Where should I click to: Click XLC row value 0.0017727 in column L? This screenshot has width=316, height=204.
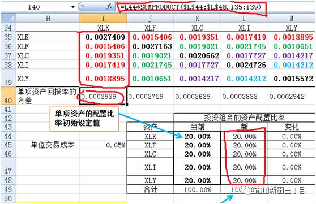point(245,55)
